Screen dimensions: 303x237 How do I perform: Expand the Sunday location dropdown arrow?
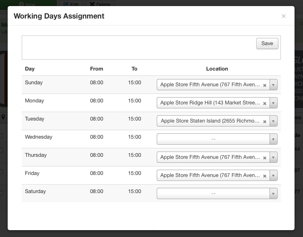tap(273, 85)
